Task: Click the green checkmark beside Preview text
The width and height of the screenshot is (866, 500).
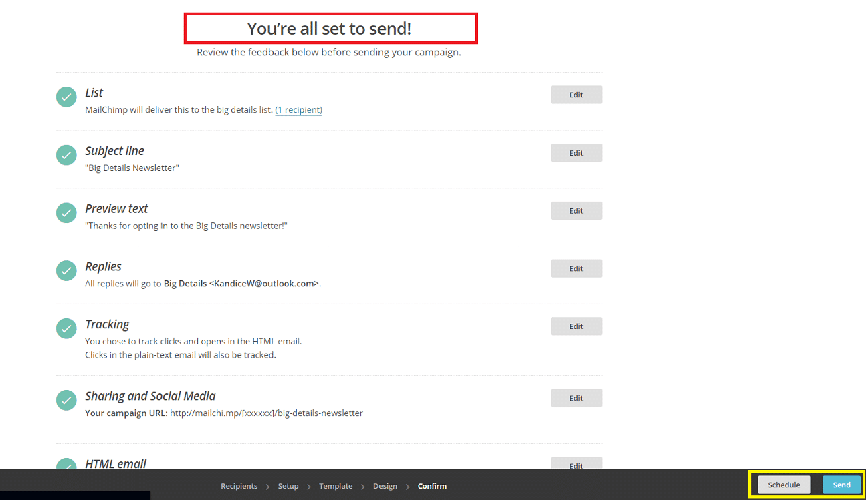Action: point(66,213)
